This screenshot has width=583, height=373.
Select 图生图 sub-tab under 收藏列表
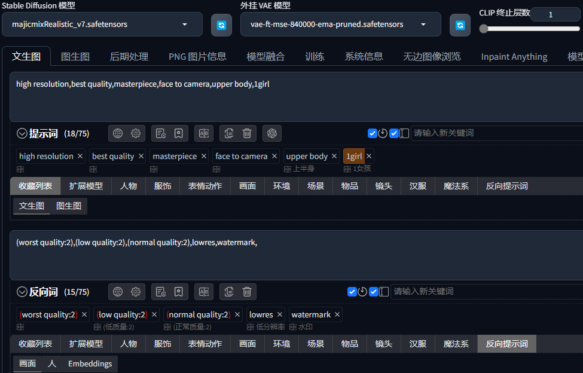click(x=69, y=206)
